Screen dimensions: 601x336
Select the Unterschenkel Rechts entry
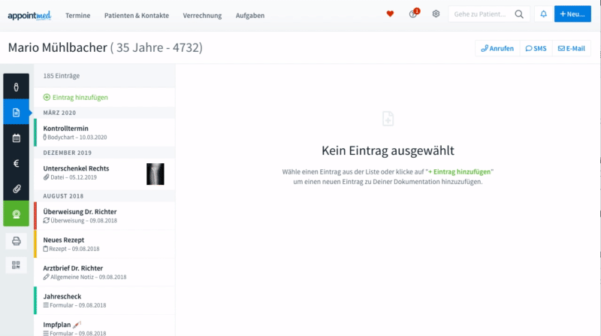click(104, 173)
